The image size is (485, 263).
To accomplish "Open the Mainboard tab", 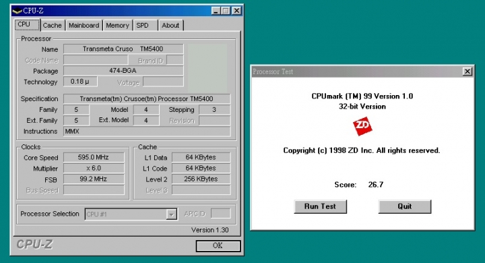I will [x=84, y=26].
